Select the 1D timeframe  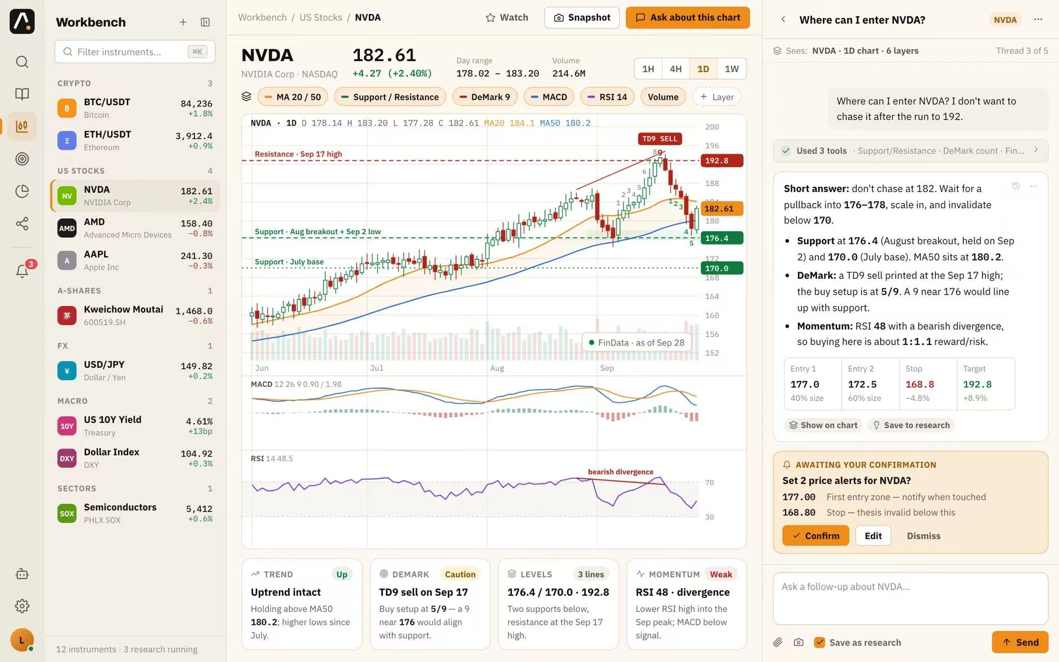[x=703, y=69]
